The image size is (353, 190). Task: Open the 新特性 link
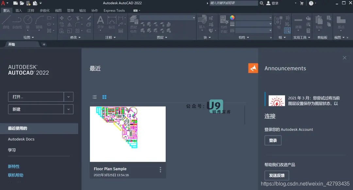pos(14,166)
